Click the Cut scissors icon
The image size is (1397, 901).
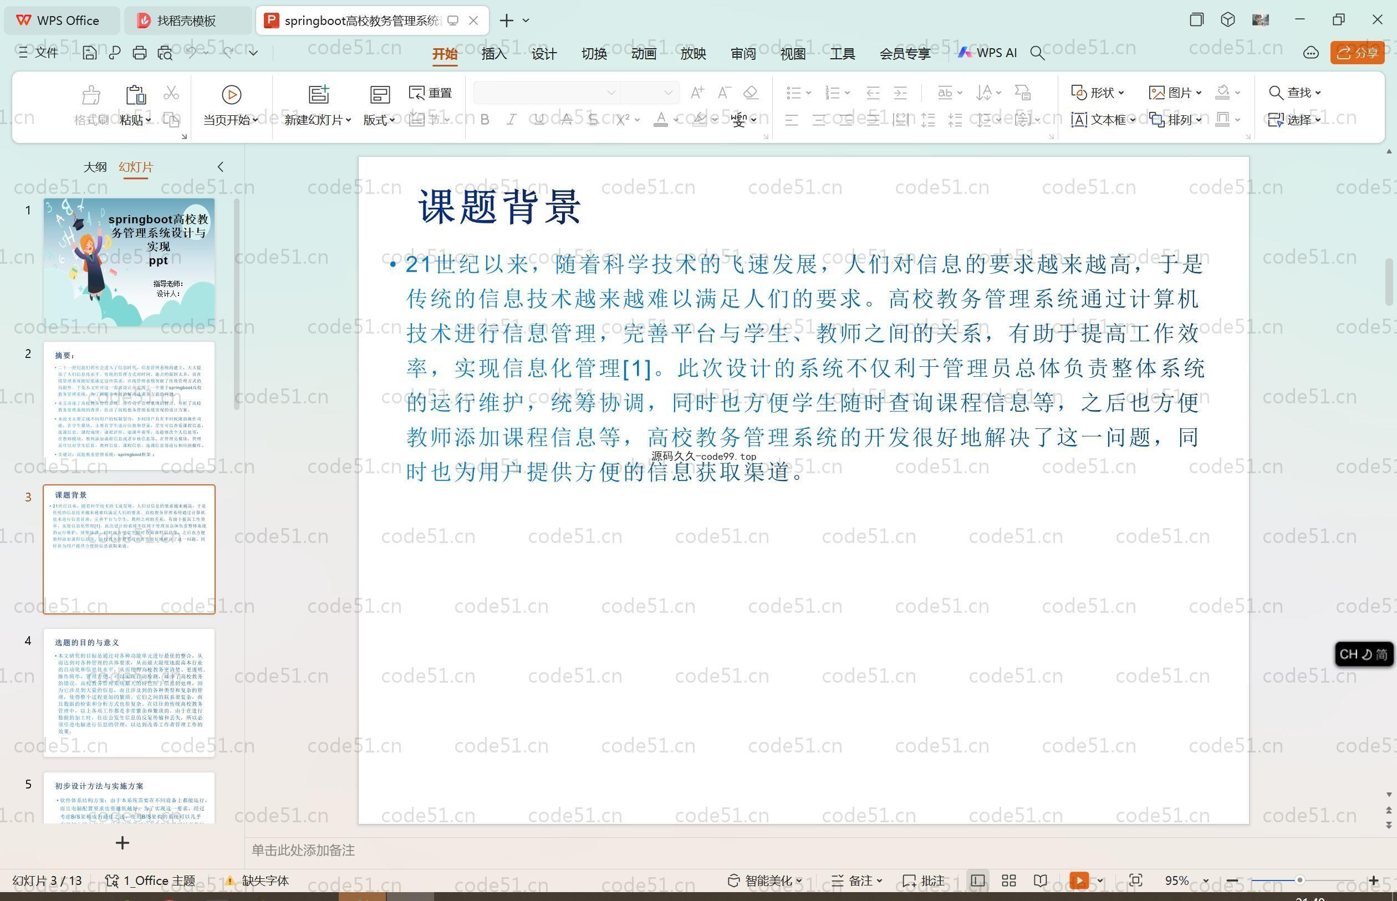click(x=171, y=93)
